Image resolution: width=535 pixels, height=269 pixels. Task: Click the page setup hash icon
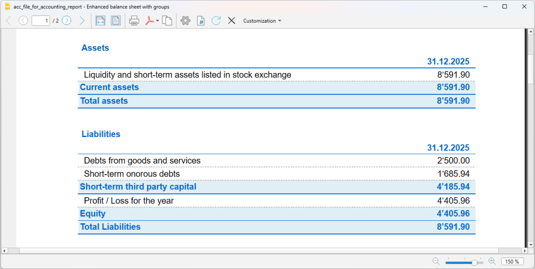tap(201, 21)
